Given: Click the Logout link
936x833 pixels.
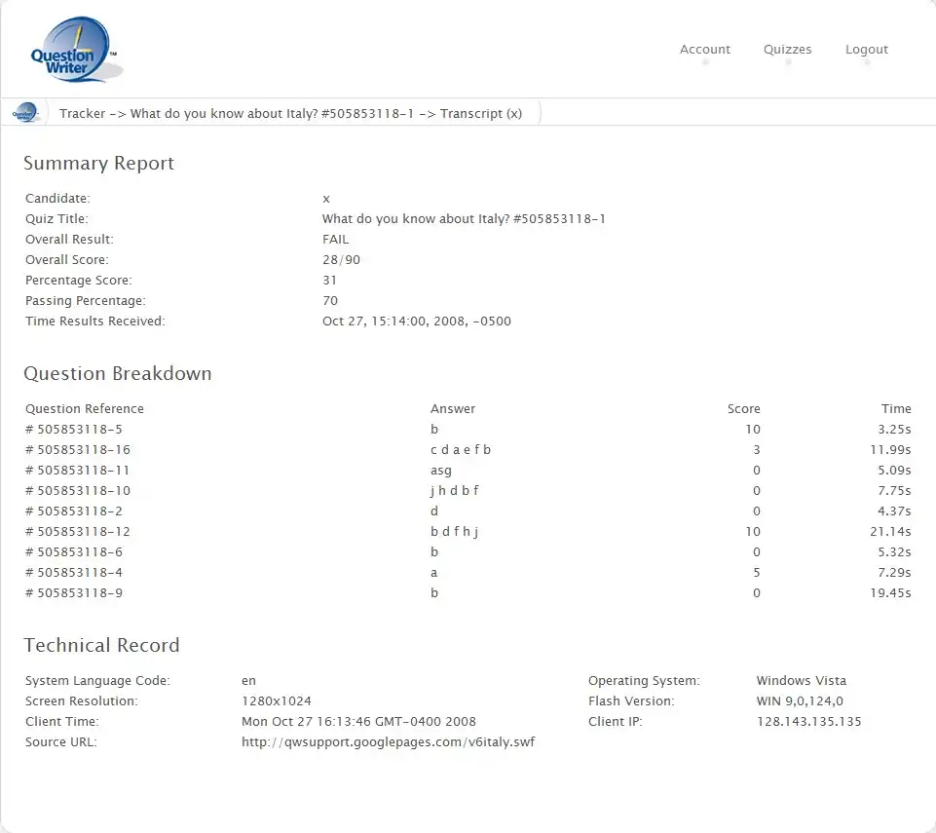Looking at the screenshot, I should (x=866, y=50).
